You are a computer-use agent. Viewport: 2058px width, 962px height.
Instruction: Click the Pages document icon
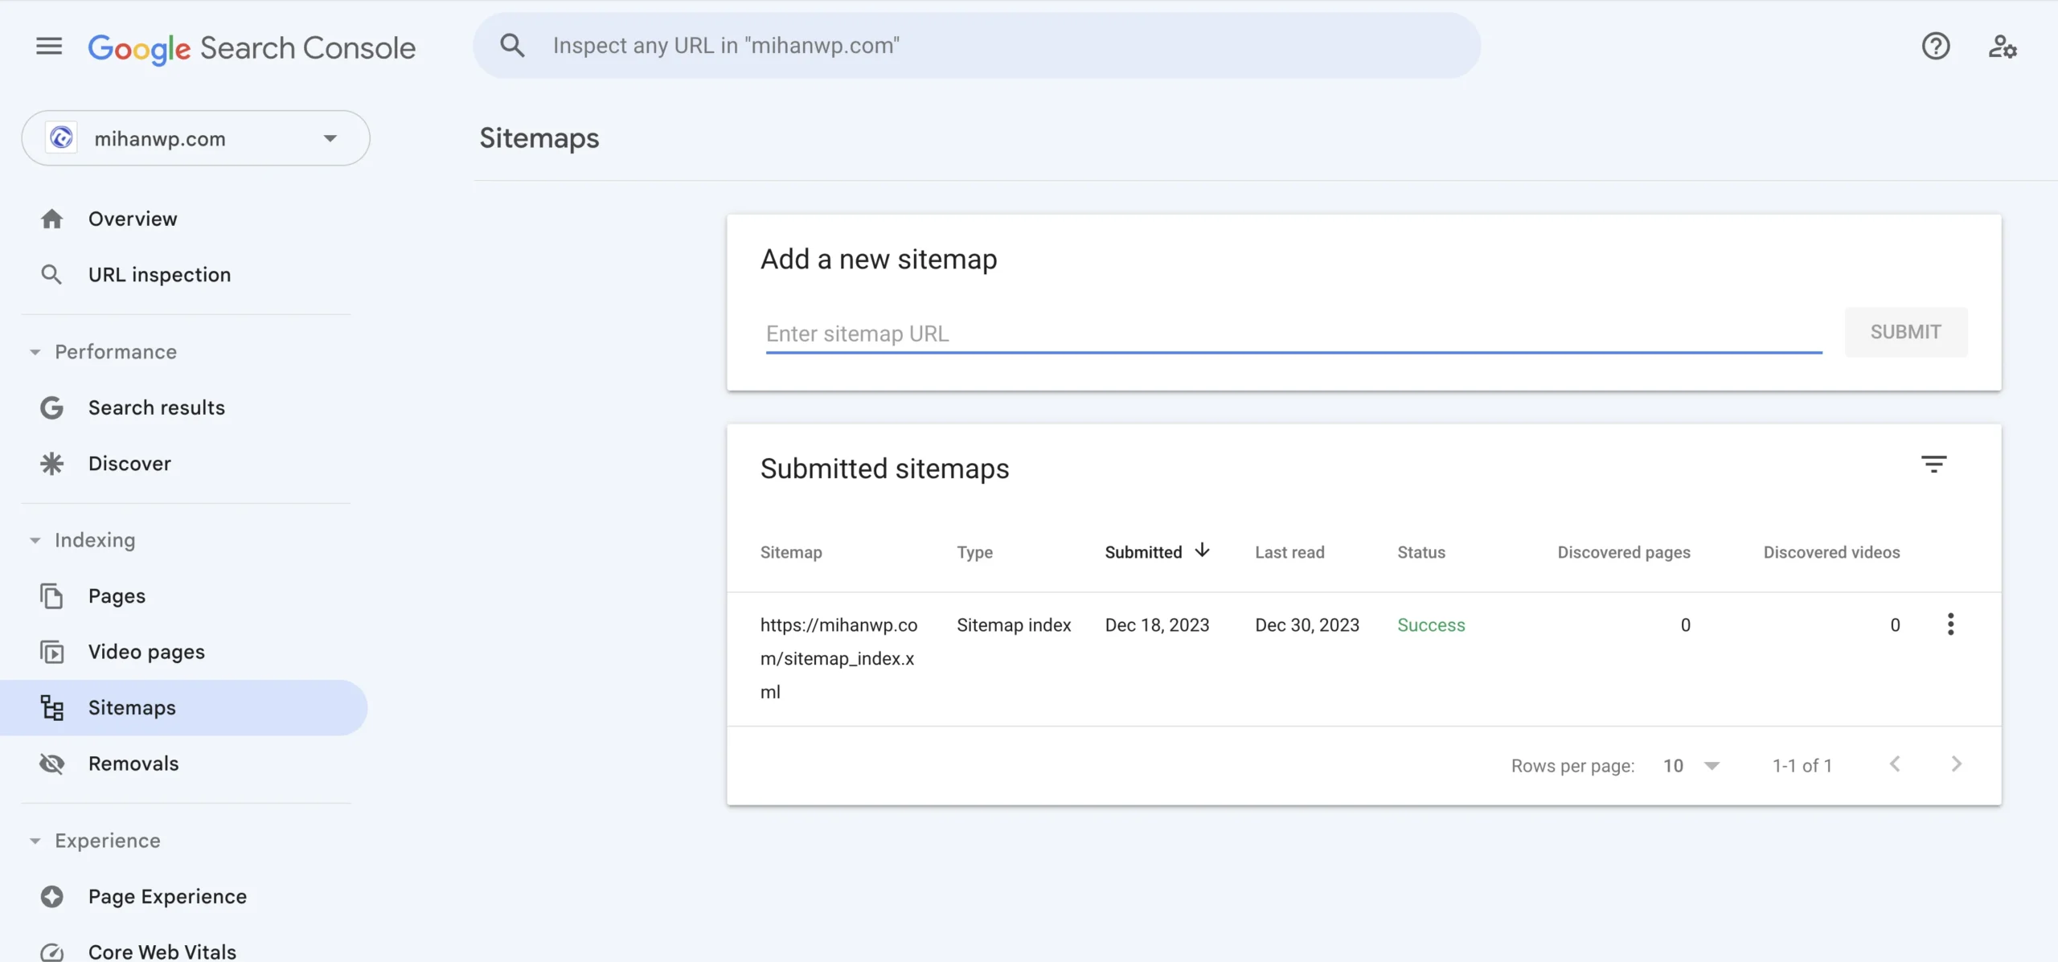[51, 596]
